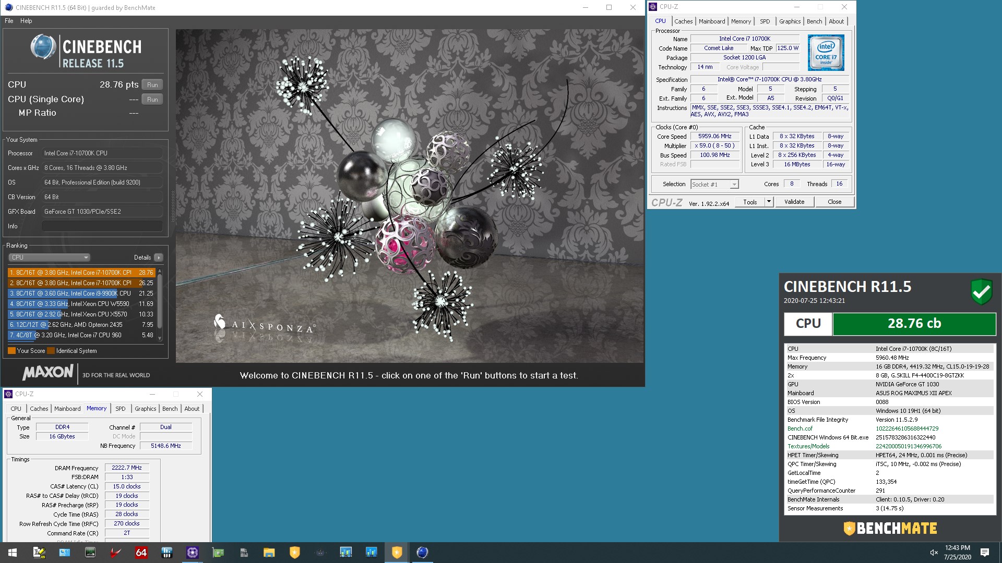Switch to SPD tab in bottom CPU-Z window
The width and height of the screenshot is (1002, 563).
tap(120, 409)
